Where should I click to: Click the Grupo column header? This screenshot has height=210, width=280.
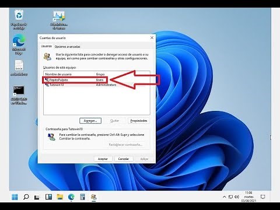click(100, 74)
